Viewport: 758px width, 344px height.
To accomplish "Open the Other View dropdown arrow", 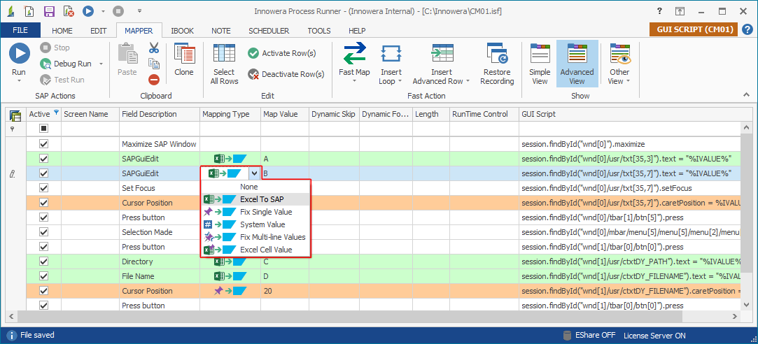I will click(x=628, y=82).
